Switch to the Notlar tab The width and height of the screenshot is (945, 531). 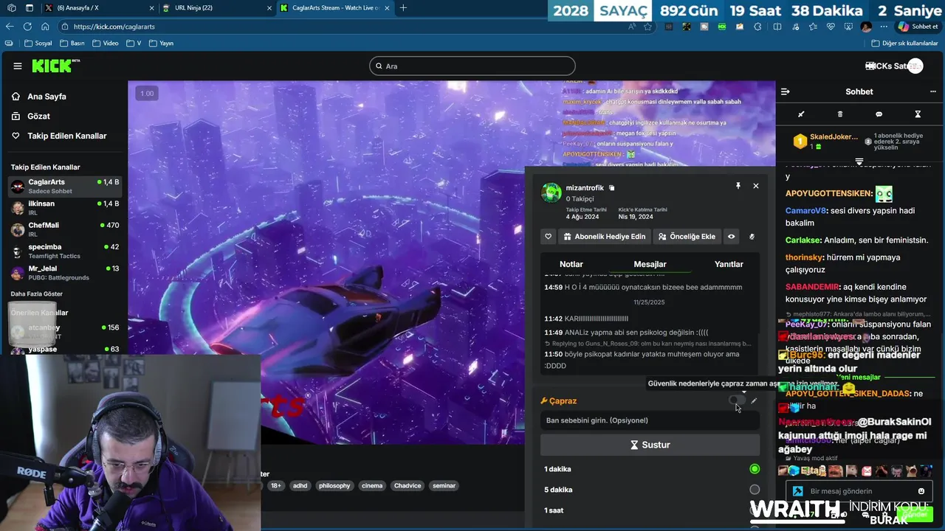click(571, 264)
